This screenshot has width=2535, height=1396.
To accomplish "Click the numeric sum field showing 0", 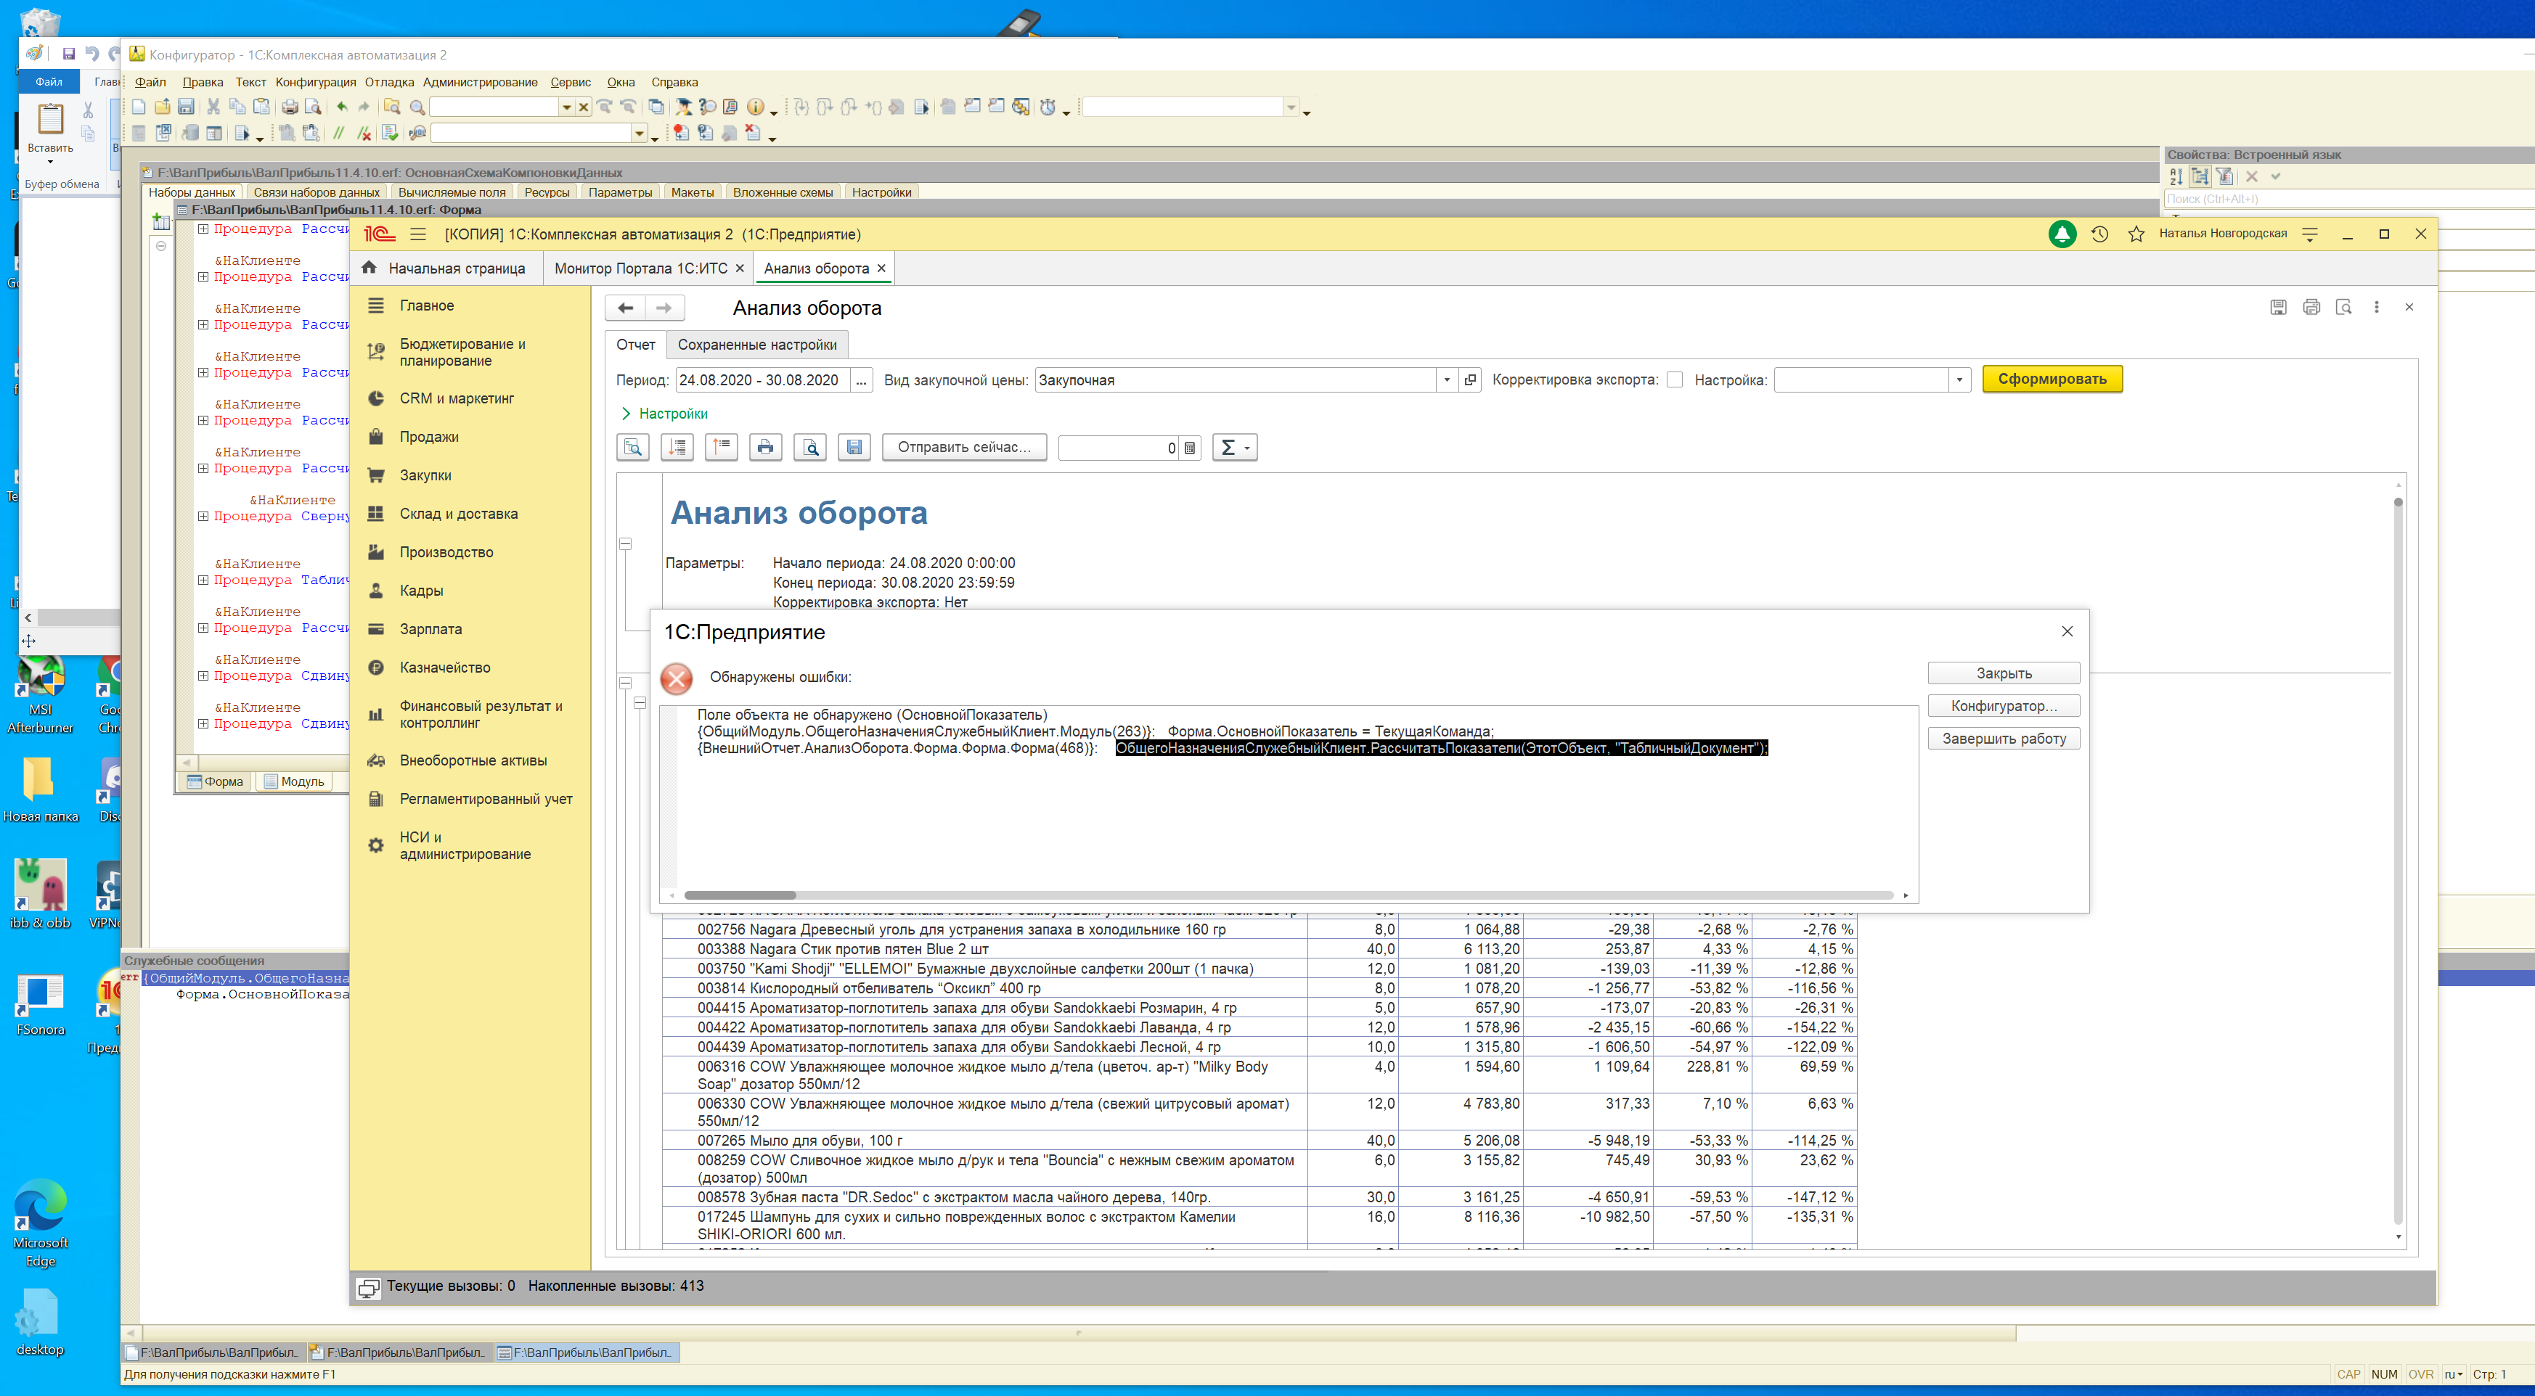I will (1118, 448).
